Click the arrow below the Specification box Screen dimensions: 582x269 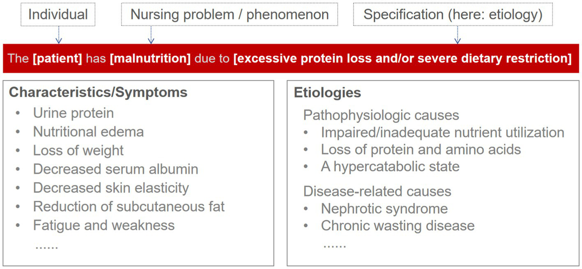pyautogui.click(x=457, y=34)
